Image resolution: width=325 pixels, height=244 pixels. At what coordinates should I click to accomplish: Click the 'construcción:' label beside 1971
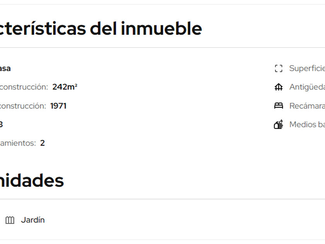pyautogui.click(x=22, y=106)
